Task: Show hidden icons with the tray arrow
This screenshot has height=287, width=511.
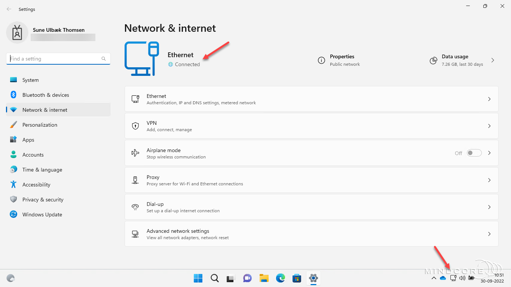Action: (x=434, y=278)
